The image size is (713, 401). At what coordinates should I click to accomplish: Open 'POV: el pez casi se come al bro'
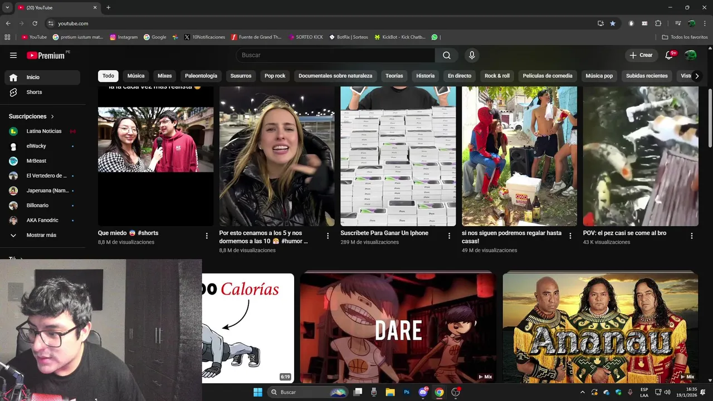(624, 233)
